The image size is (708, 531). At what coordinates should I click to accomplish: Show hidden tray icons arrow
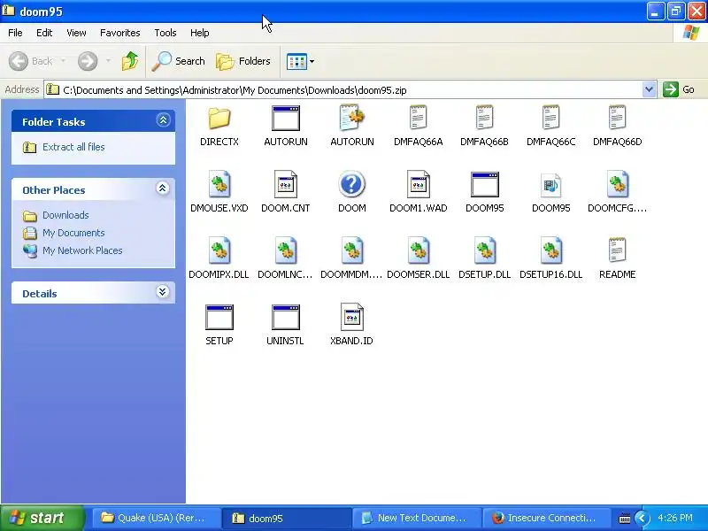pos(642,519)
